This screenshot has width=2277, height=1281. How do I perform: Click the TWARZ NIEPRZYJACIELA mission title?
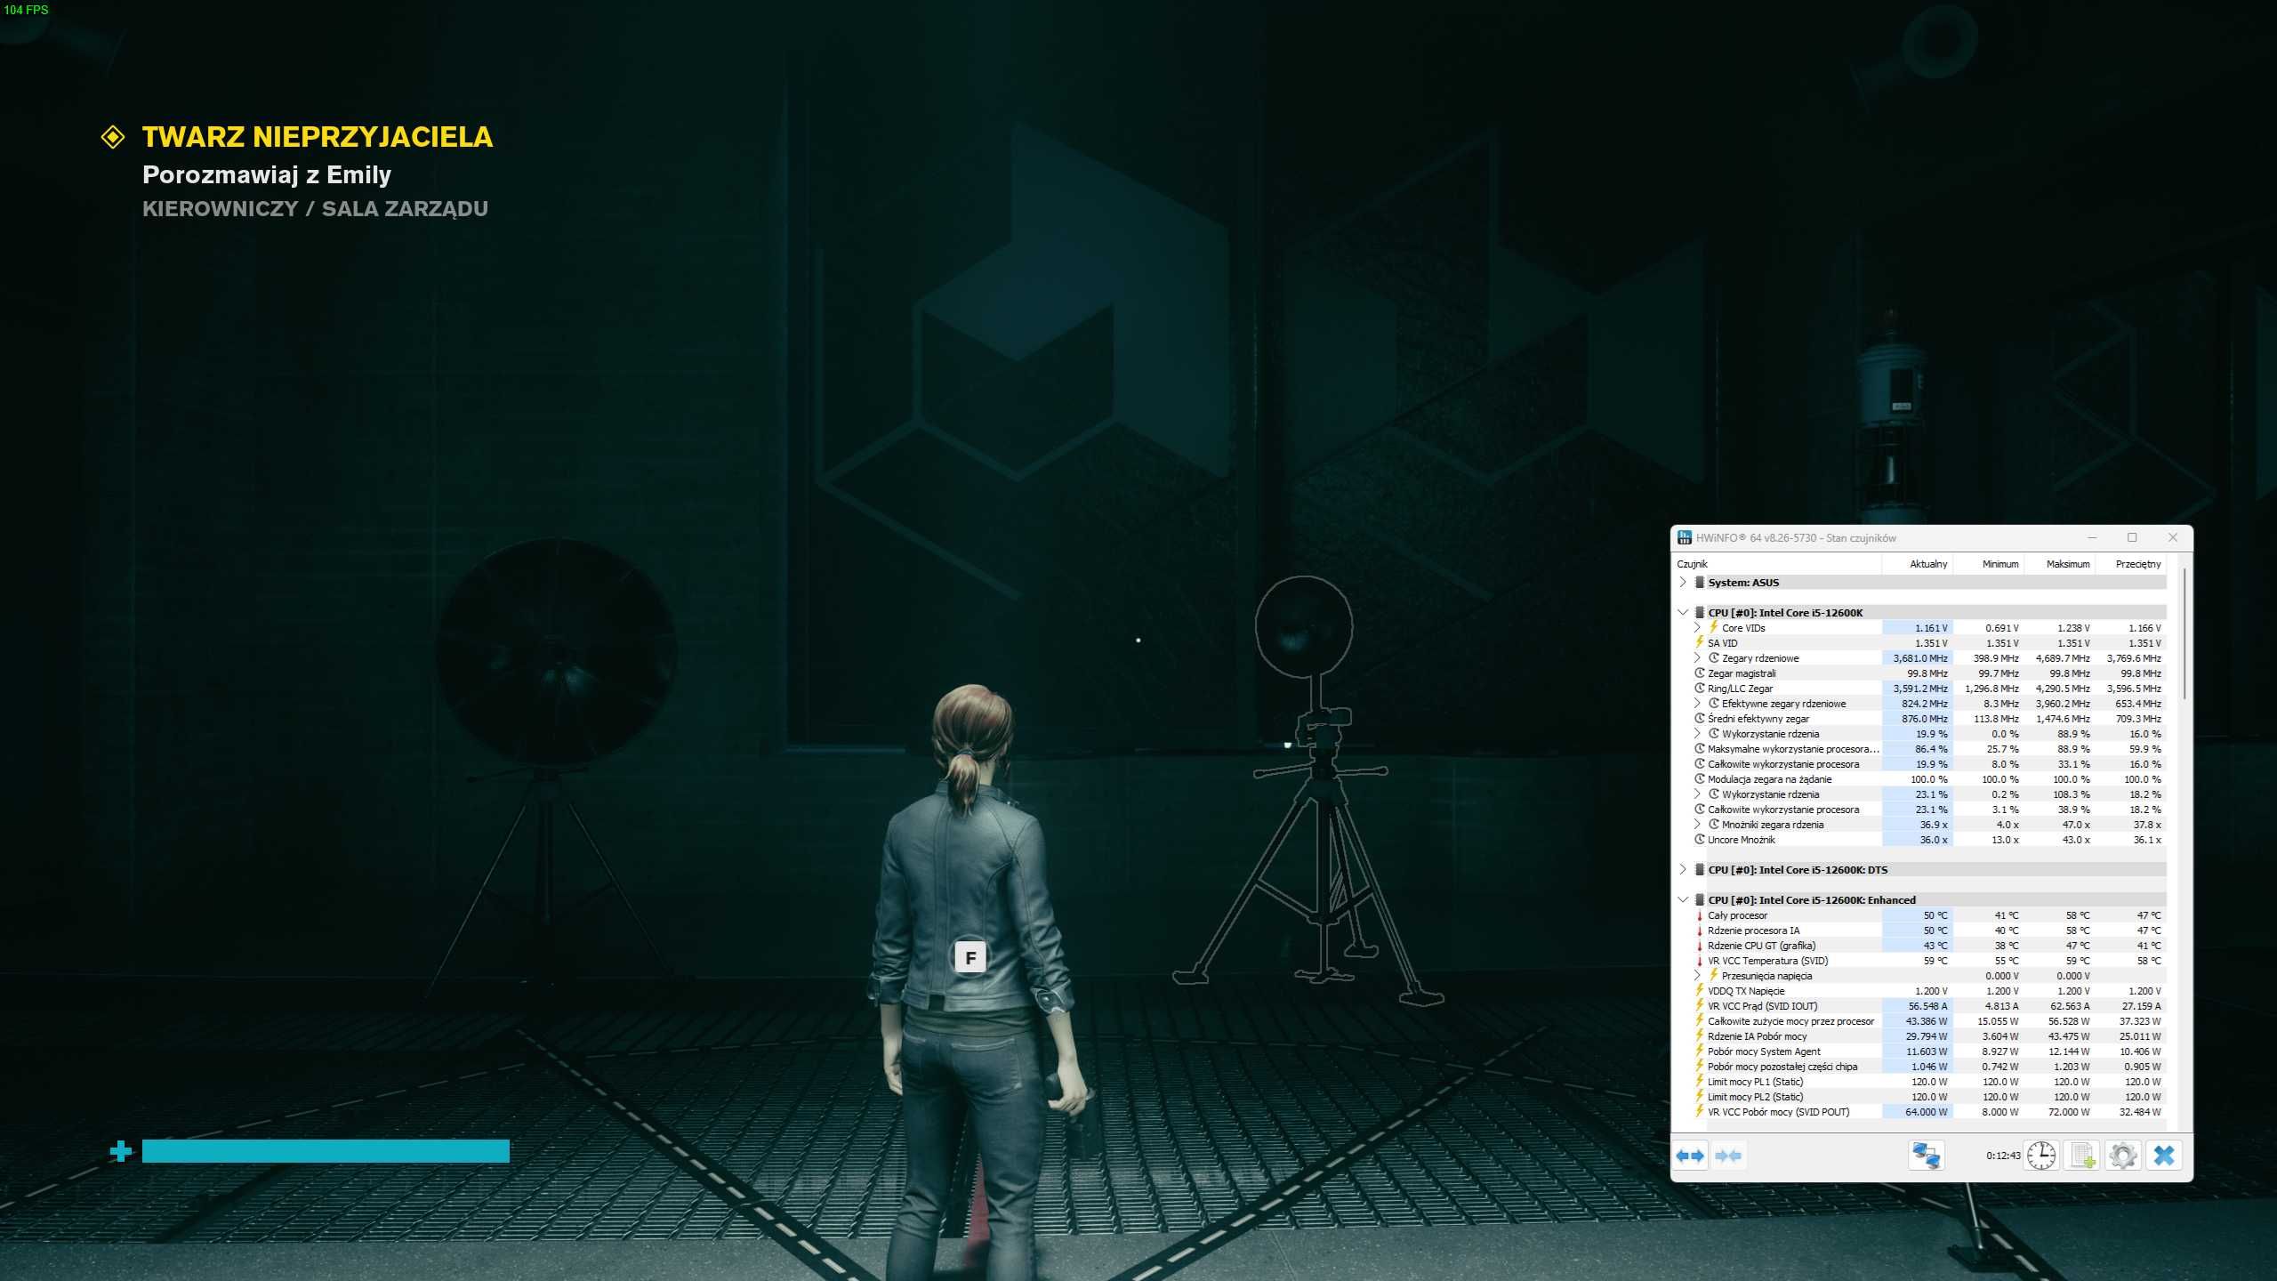coord(317,137)
